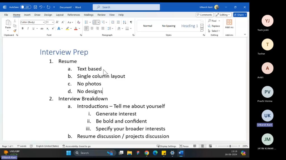
Task: Click the Format Painter brush icon
Action: point(15,31)
